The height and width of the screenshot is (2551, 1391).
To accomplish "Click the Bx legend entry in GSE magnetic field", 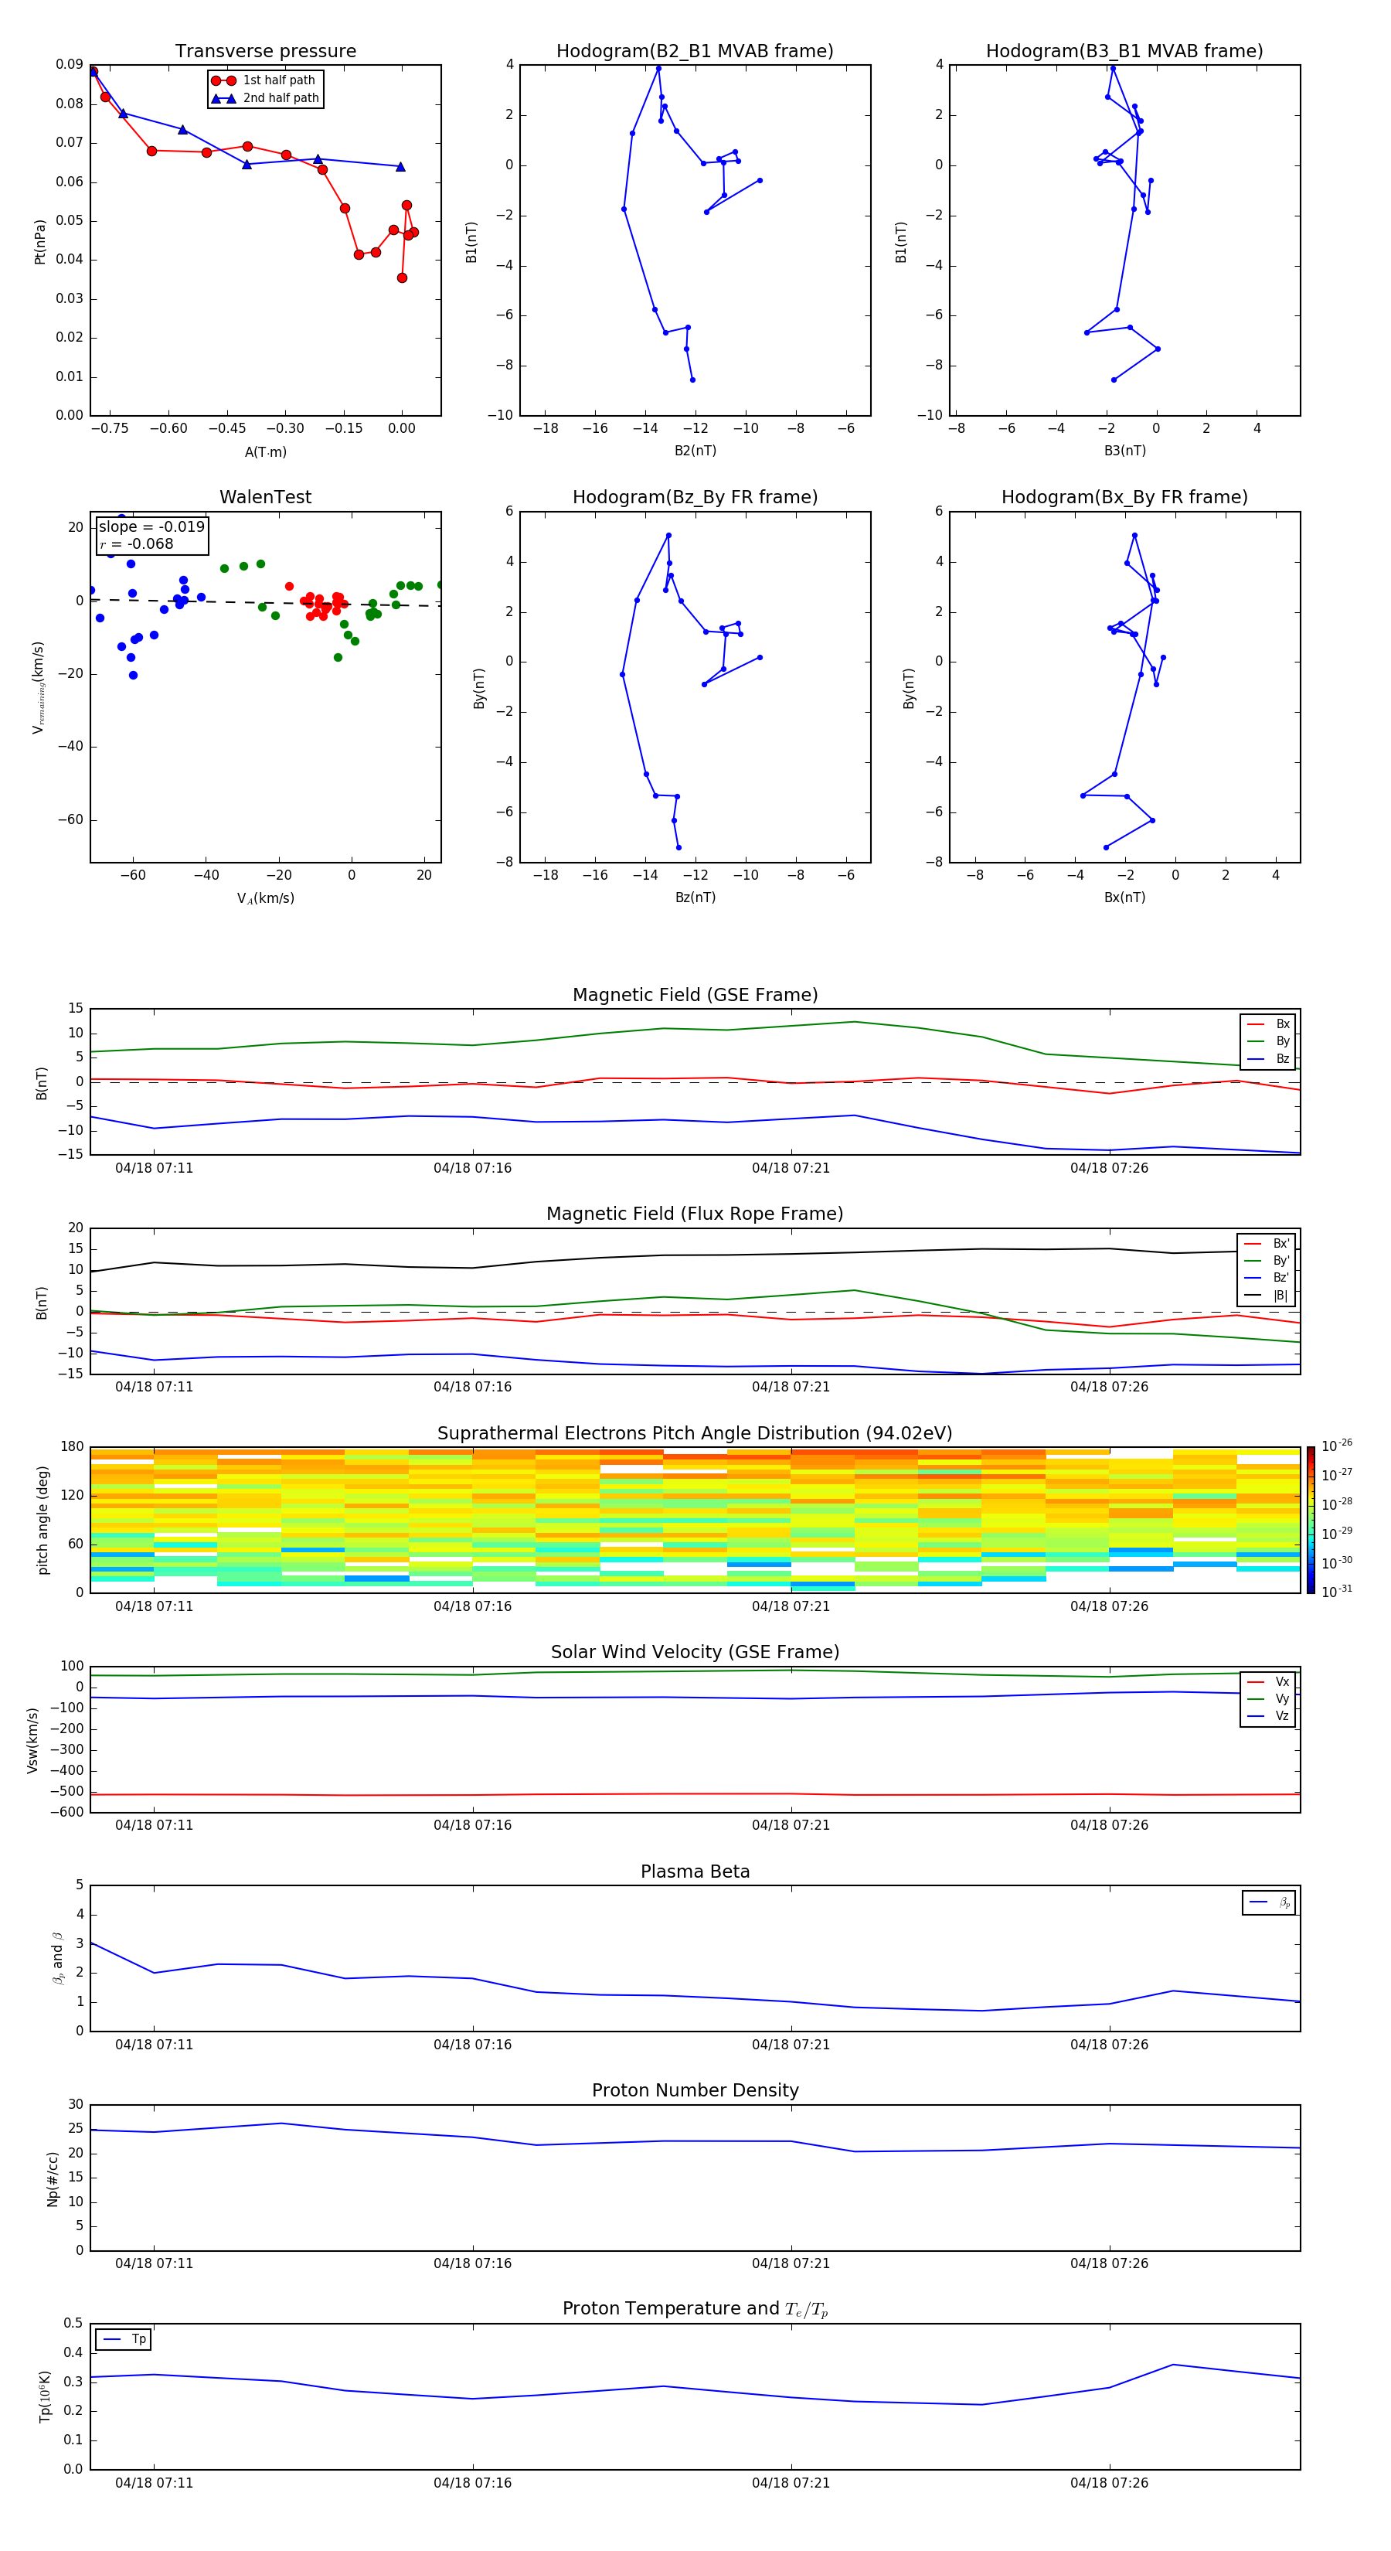I will pyautogui.click(x=1268, y=1024).
